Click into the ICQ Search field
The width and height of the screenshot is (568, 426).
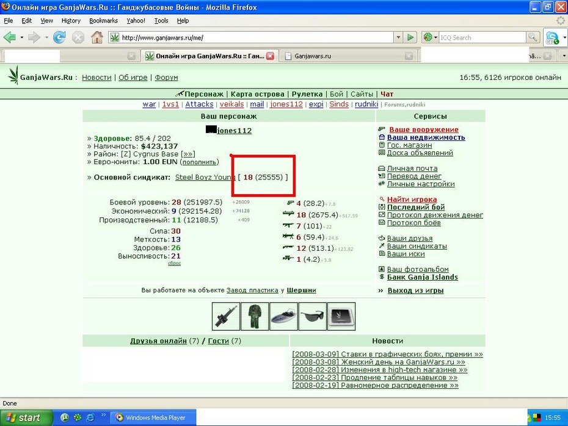pos(482,37)
